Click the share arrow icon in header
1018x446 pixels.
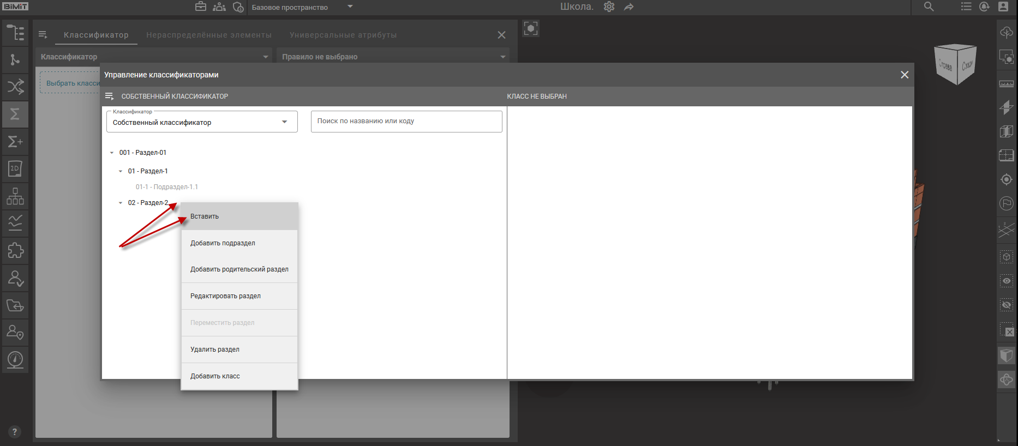(x=629, y=7)
